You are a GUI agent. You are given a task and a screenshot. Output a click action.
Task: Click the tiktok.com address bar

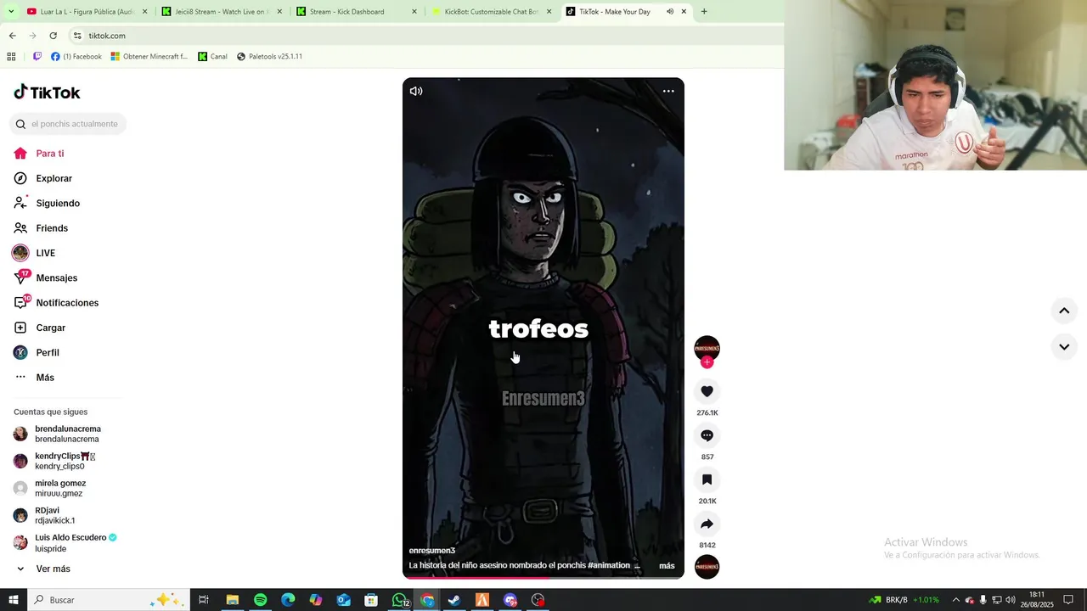425,36
